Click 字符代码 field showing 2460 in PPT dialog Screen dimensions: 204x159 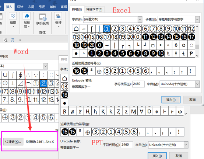pyautogui.click(x=127, y=145)
